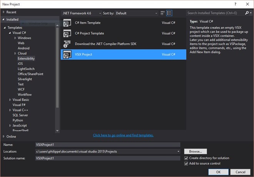The width and height of the screenshot is (254, 177).
Task: Select the VSIX Project row text
Action: 84,54
